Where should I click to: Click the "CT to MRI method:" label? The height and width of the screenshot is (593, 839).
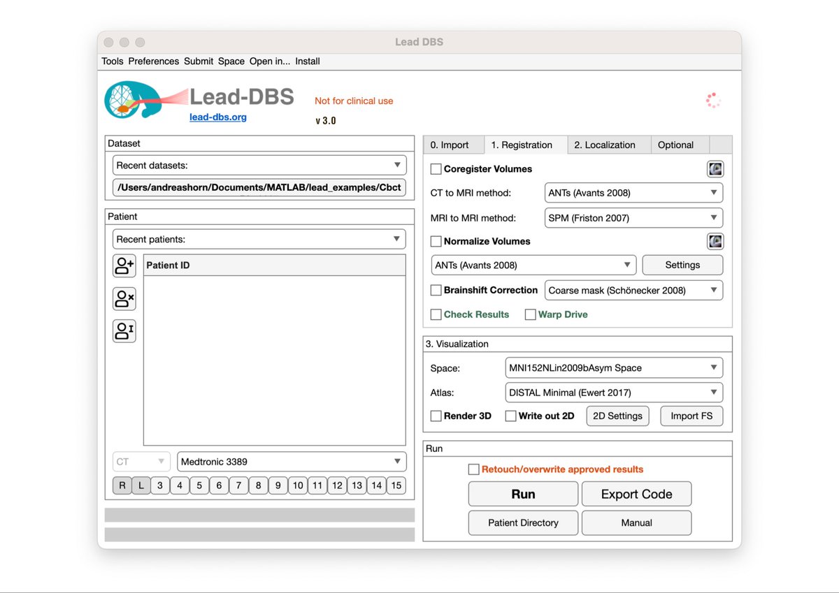click(x=471, y=193)
